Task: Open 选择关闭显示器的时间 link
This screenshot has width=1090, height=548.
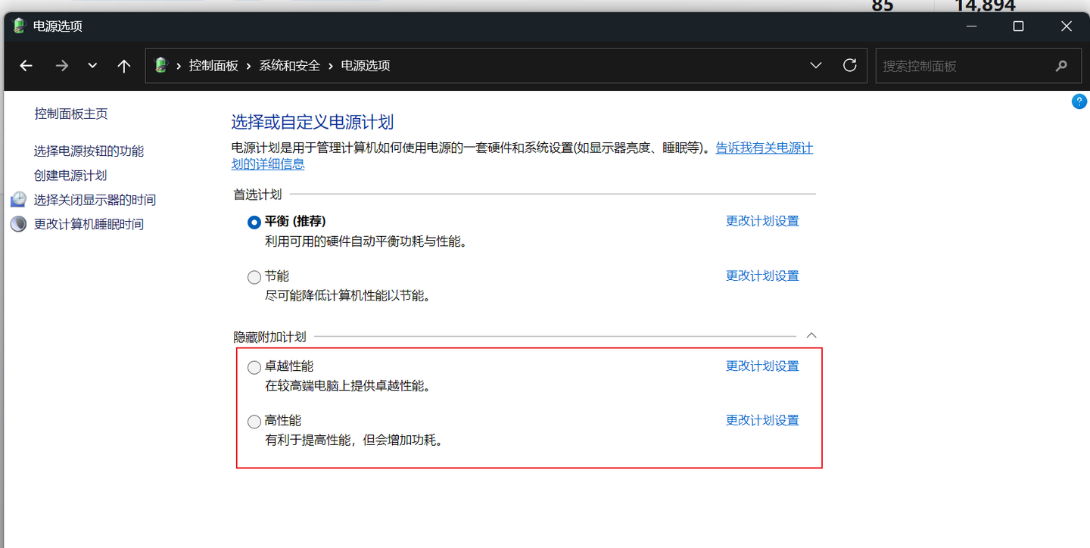Action: tap(95, 200)
